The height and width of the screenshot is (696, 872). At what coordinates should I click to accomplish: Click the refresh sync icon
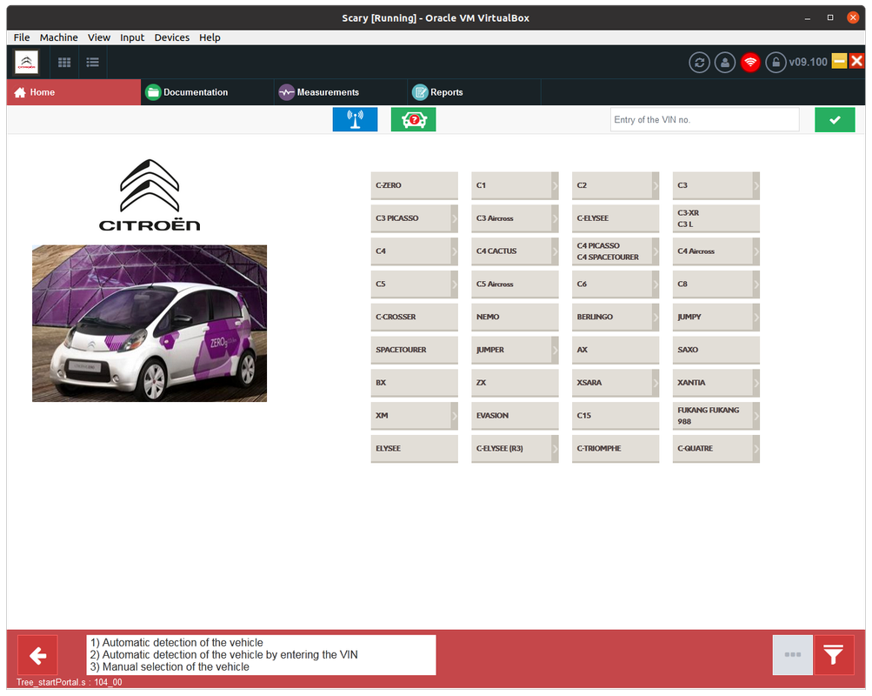699,63
